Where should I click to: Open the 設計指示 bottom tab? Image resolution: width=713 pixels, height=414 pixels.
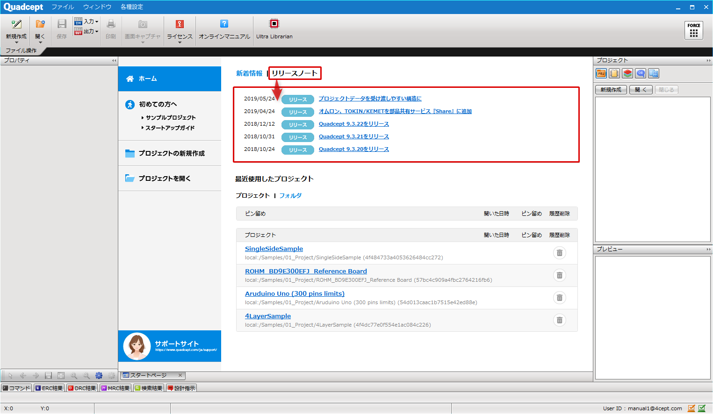click(x=181, y=388)
